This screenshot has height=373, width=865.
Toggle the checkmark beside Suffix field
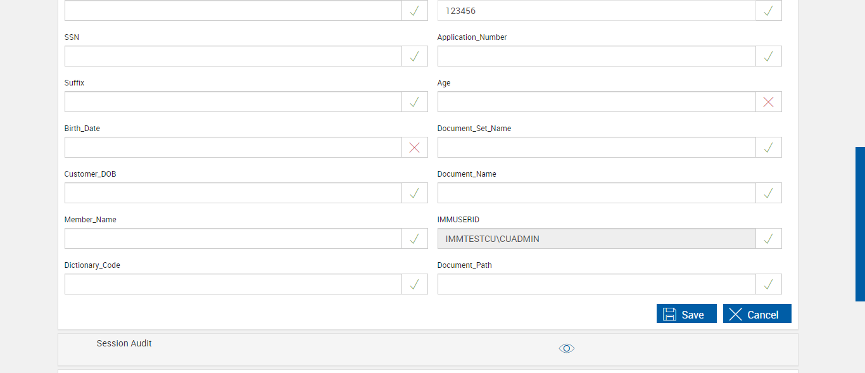point(414,102)
